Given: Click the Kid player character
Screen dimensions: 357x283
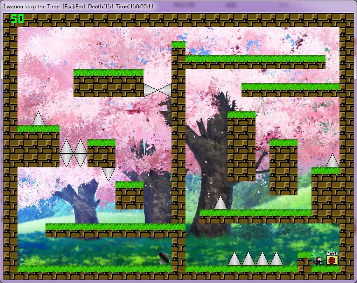Looking at the screenshot, I should click(x=319, y=261).
